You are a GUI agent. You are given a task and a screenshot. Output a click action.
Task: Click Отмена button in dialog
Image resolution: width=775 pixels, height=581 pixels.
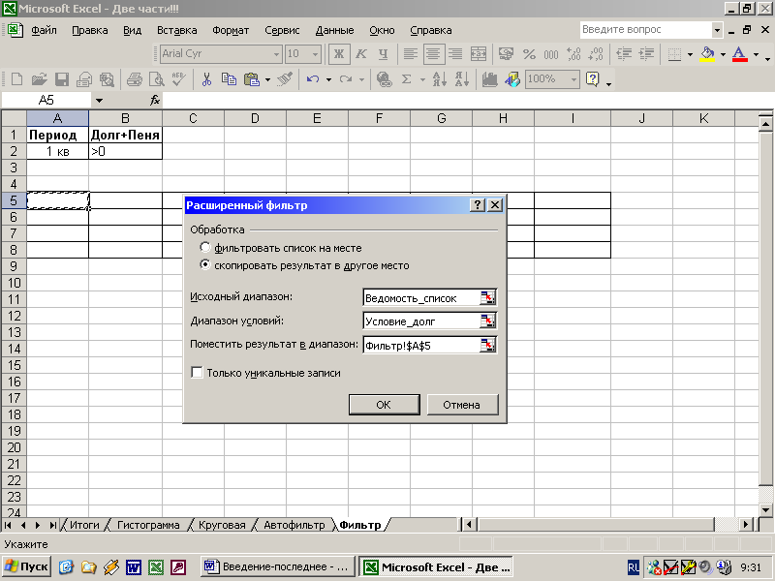[462, 405]
